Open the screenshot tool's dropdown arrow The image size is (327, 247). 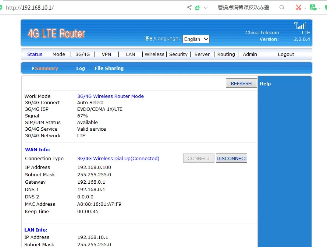click(305, 8)
